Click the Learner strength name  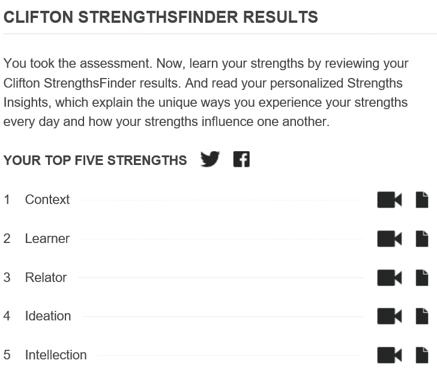[x=47, y=239]
